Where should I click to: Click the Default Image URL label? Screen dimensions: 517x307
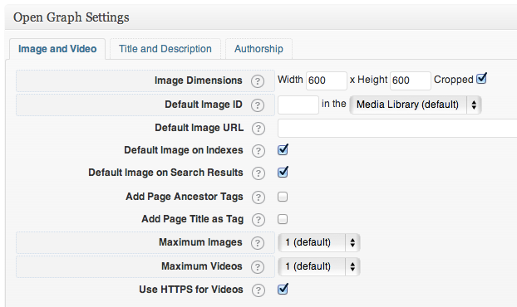(x=199, y=128)
